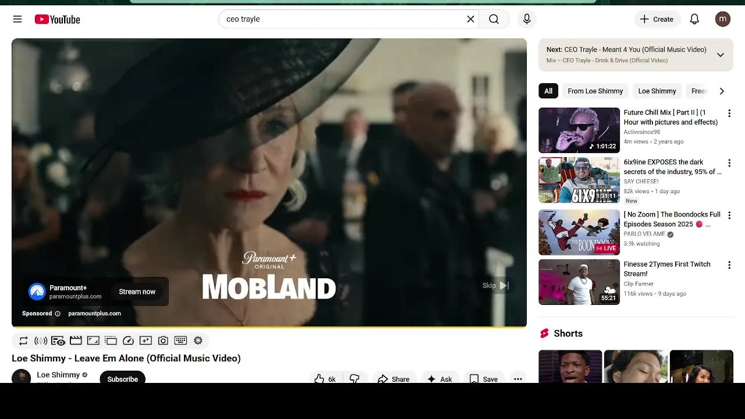
Task: Click the search magnifier button
Action: coord(494,19)
